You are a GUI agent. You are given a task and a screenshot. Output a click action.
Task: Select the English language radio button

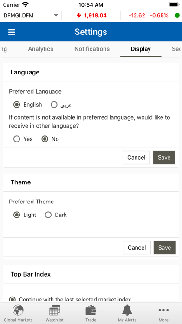tap(17, 105)
